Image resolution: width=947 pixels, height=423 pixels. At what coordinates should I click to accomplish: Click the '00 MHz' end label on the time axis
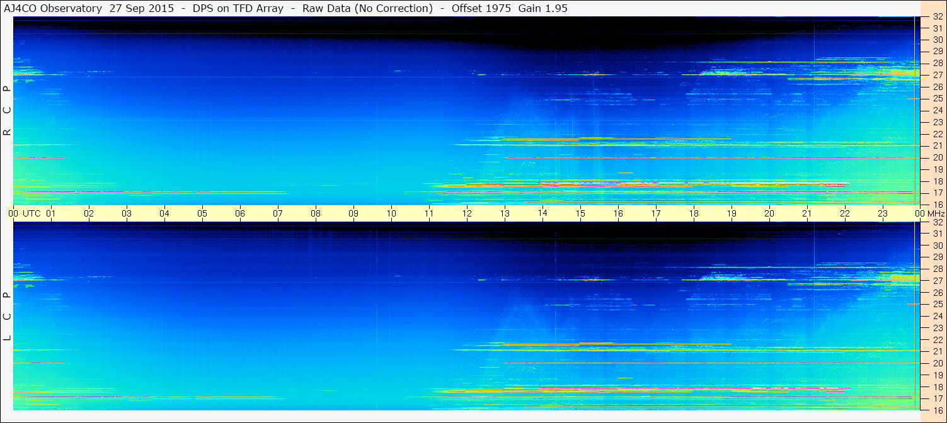[x=929, y=213]
